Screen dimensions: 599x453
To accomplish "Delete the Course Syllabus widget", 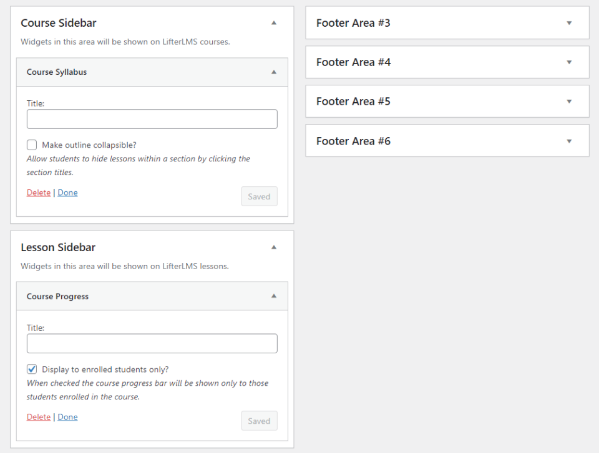I will [39, 193].
